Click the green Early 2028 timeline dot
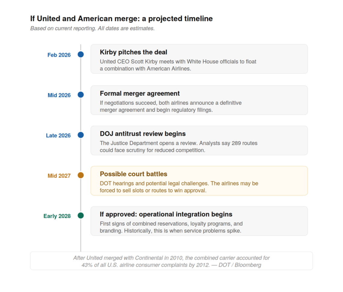The image size is (343, 292). 81,215
